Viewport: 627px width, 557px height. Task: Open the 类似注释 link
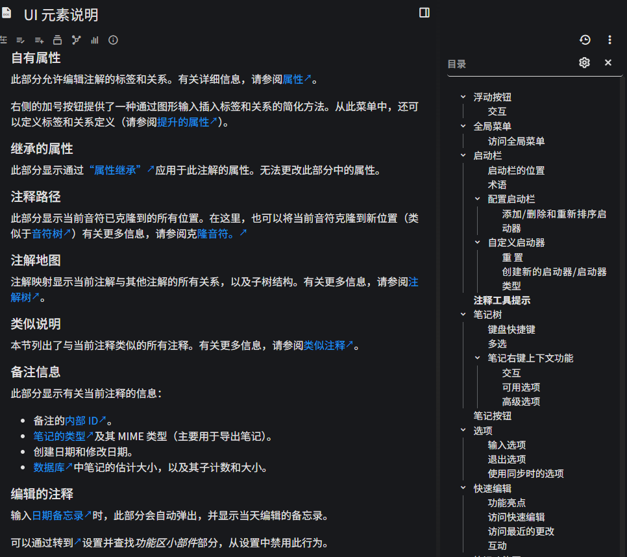pyautogui.click(x=328, y=345)
